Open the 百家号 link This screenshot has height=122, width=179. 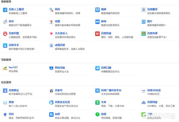[x=59, y=90]
